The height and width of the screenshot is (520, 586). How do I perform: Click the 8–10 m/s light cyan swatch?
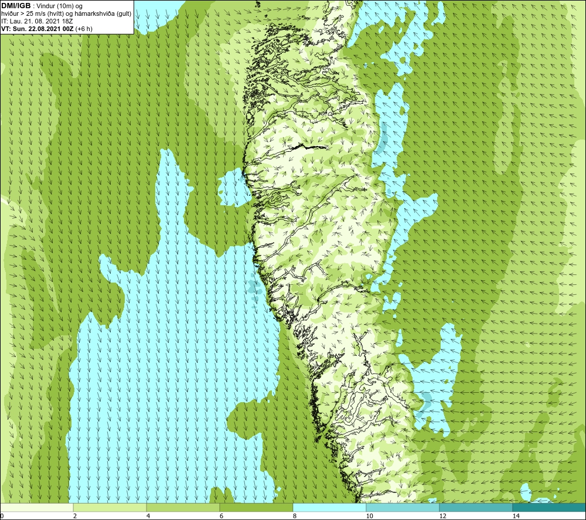[x=329, y=507]
